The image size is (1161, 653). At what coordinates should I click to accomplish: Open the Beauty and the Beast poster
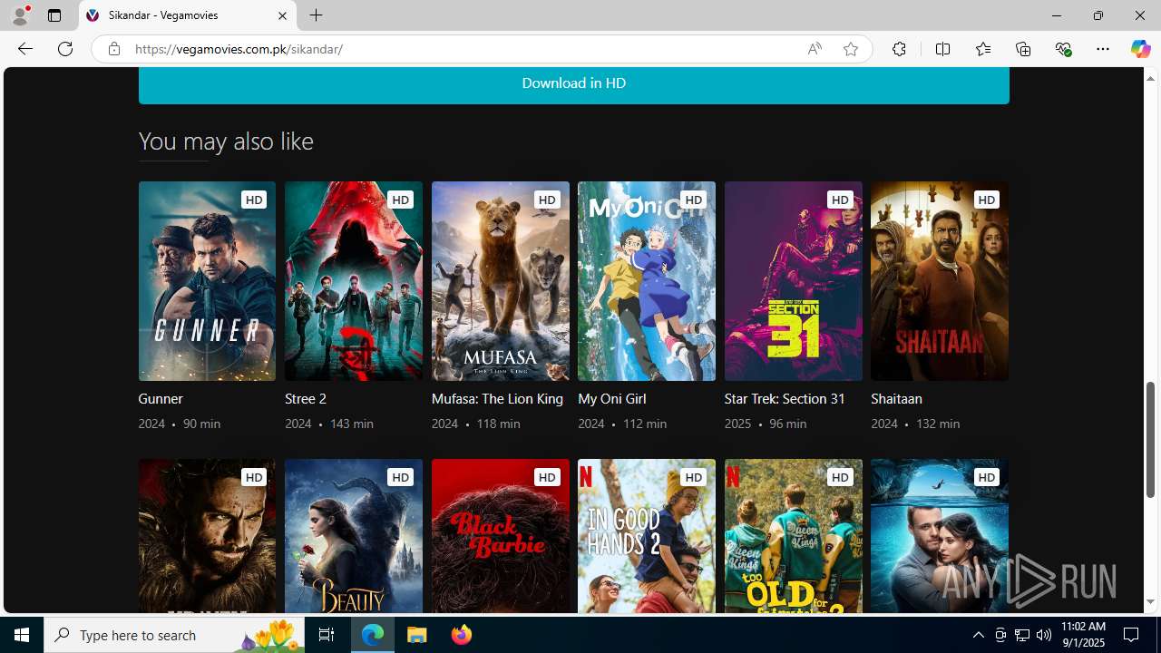point(354,536)
